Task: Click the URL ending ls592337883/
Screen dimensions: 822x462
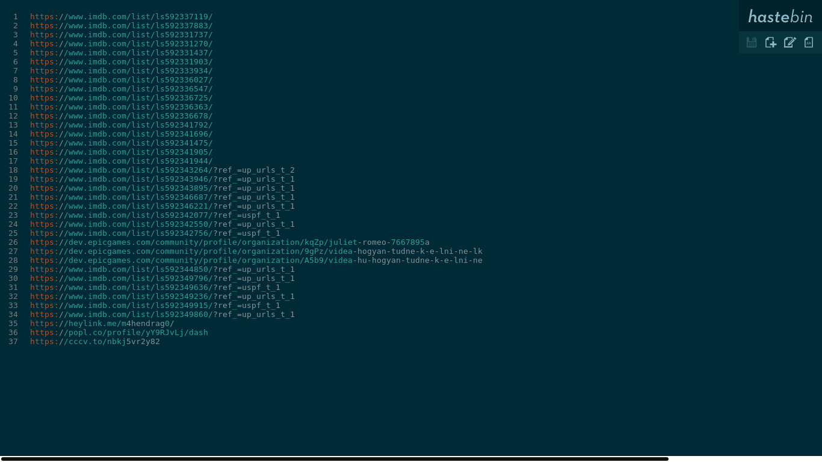Action: point(122,26)
